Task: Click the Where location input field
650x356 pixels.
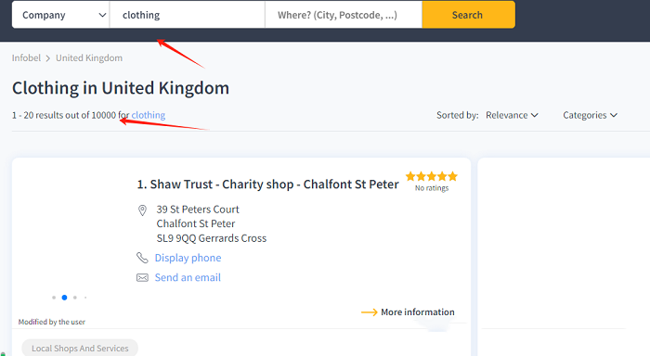Action: tap(344, 15)
